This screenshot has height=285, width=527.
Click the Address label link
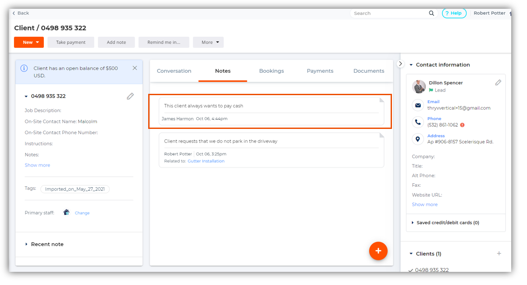[x=436, y=136]
